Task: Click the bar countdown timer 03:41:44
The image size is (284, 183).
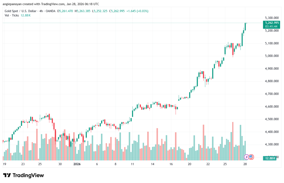Action: 272,26
